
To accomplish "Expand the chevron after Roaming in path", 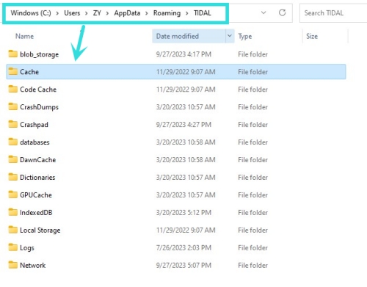I will point(187,13).
